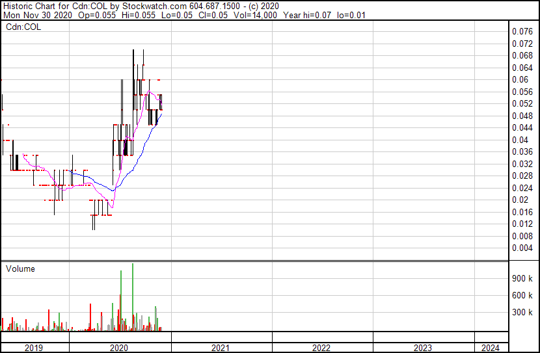
Task: Select the 600 k volume axis label
Action: point(523,295)
